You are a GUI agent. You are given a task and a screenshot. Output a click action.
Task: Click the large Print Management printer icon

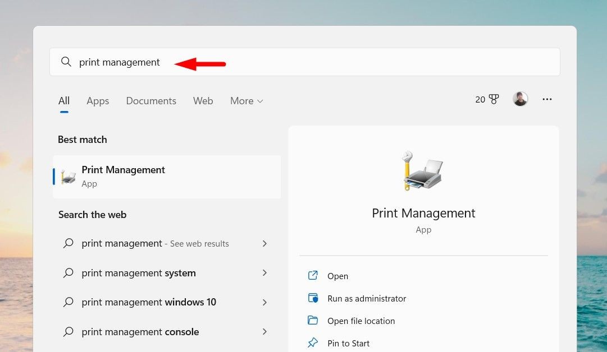pyautogui.click(x=422, y=170)
